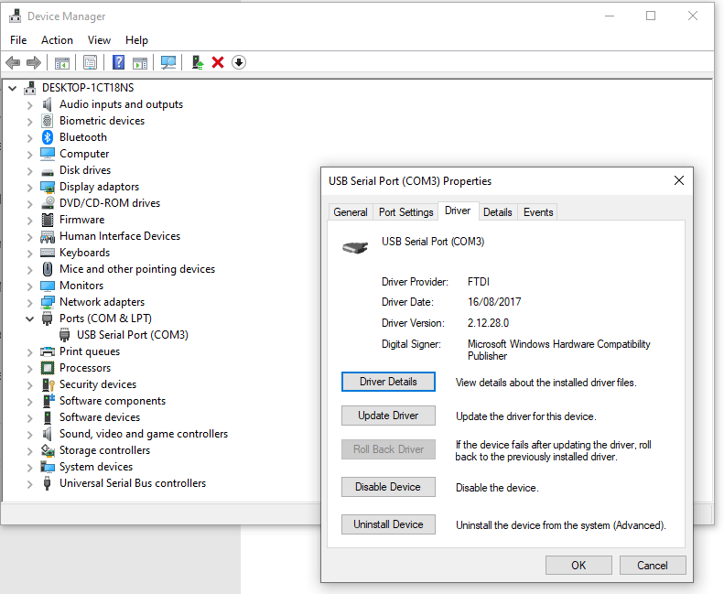Switch to the Port Settings tab
The width and height of the screenshot is (724, 594).
pyautogui.click(x=405, y=212)
